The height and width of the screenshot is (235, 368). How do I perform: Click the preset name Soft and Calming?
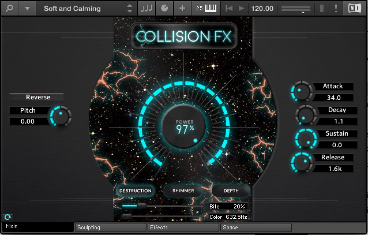tap(72, 8)
